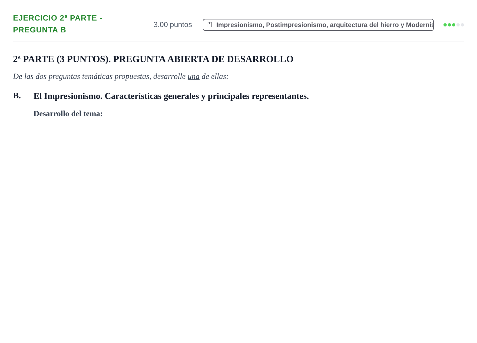This screenshot has height=343, width=477.
Task: Click the green difficulty dots indicator
Action: [454, 25]
